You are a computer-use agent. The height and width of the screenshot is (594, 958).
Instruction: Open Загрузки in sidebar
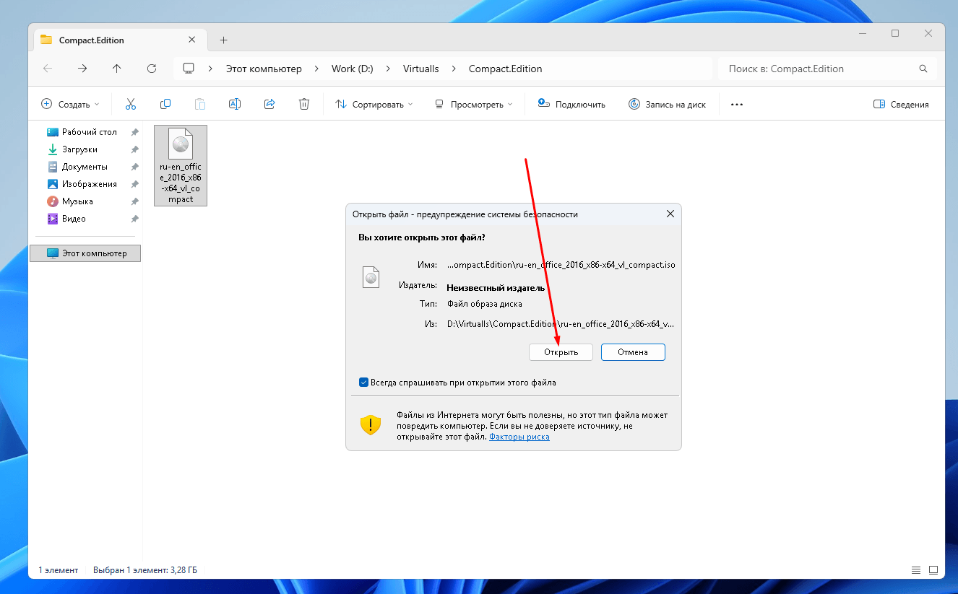(72, 149)
